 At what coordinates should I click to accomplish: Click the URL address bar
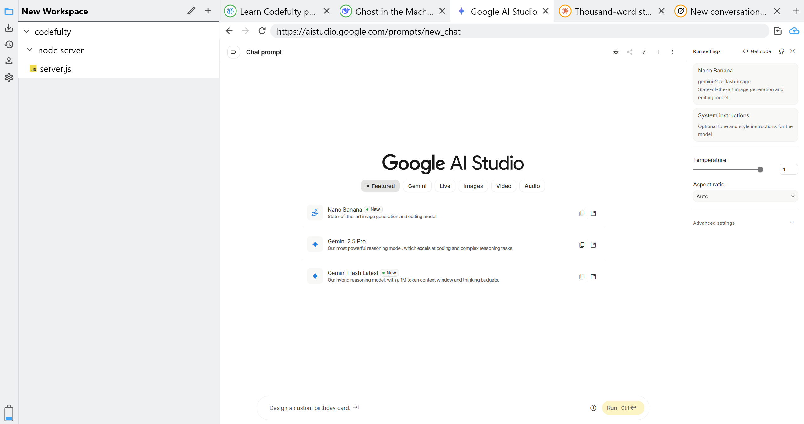point(518,31)
